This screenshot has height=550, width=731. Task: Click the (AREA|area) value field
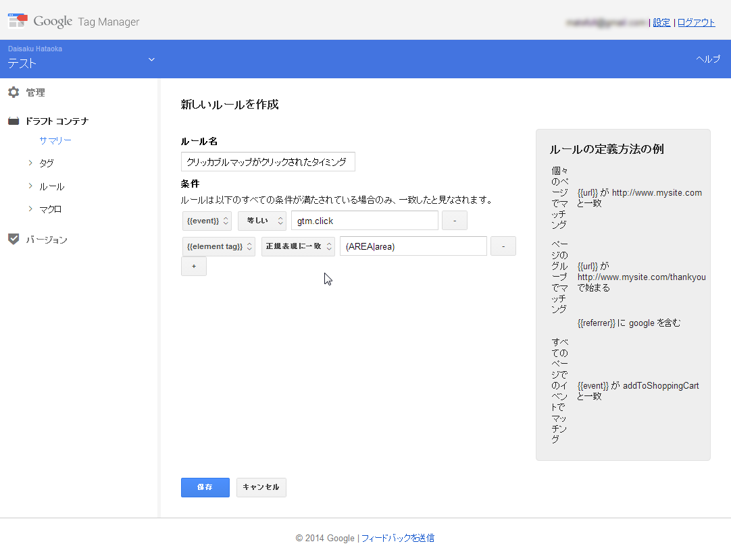tap(413, 246)
